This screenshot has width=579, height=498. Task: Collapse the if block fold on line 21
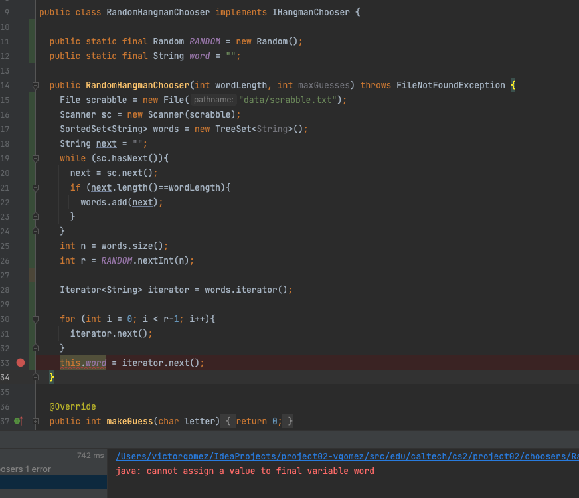pyautogui.click(x=35, y=188)
